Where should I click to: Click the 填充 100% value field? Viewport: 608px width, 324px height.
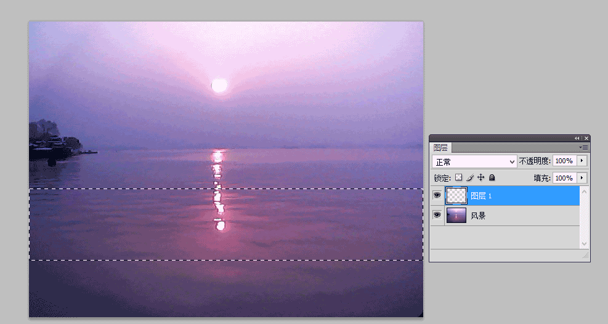[x=564, y=178]
